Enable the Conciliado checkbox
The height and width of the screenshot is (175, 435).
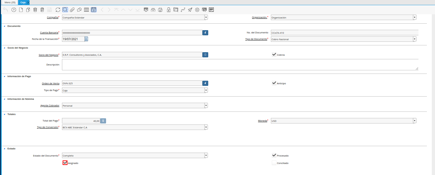(274, 163)
